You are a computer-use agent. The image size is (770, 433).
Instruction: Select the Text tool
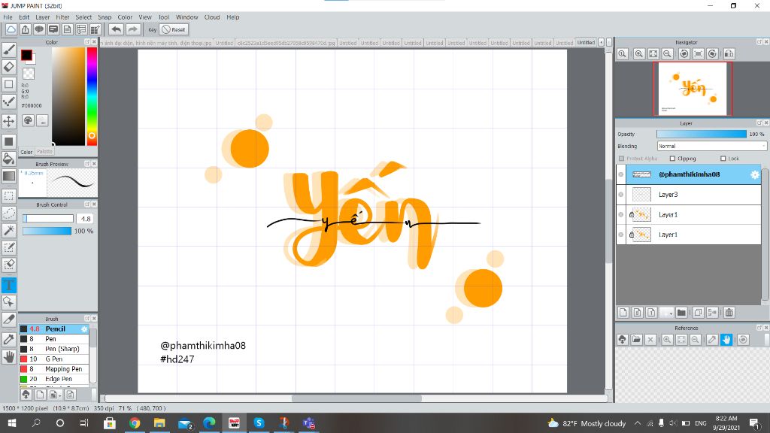tap(9, 285)
